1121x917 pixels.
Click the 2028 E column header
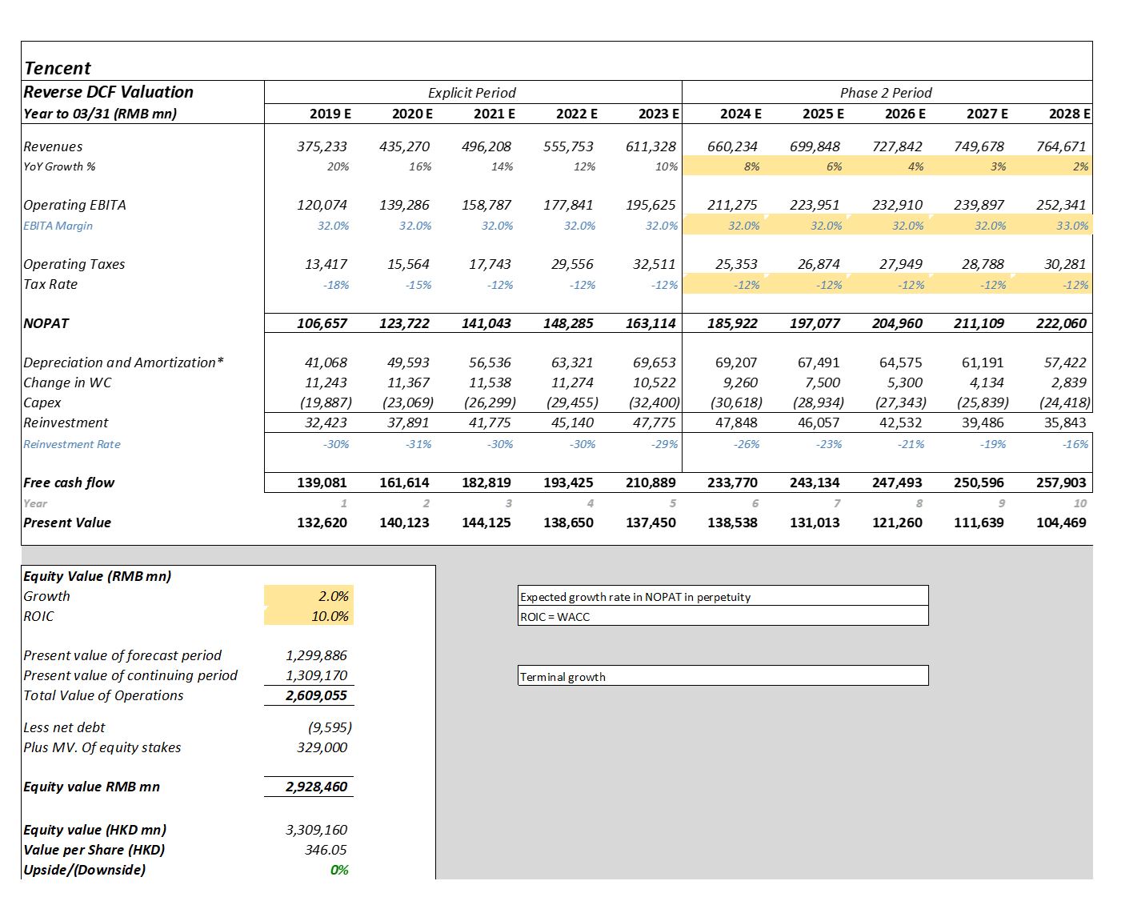(x=1069, y=114)
